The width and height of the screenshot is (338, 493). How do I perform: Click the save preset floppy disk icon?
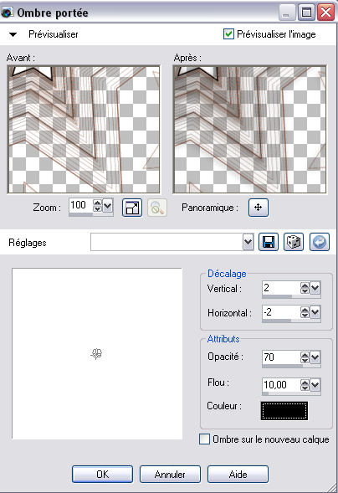tap(269, 242)
